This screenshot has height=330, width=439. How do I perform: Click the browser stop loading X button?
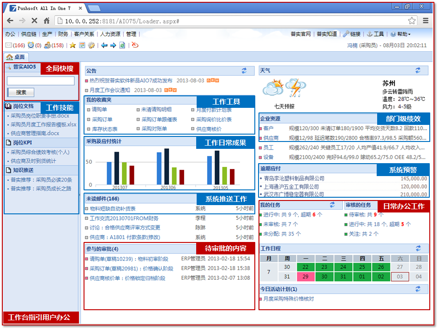coord(34,21)
